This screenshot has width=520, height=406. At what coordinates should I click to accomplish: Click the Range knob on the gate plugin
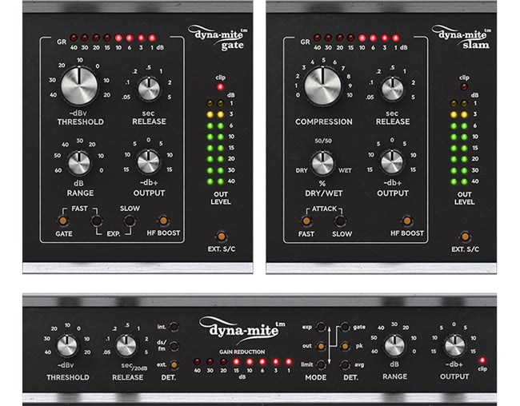pos(79,163)
